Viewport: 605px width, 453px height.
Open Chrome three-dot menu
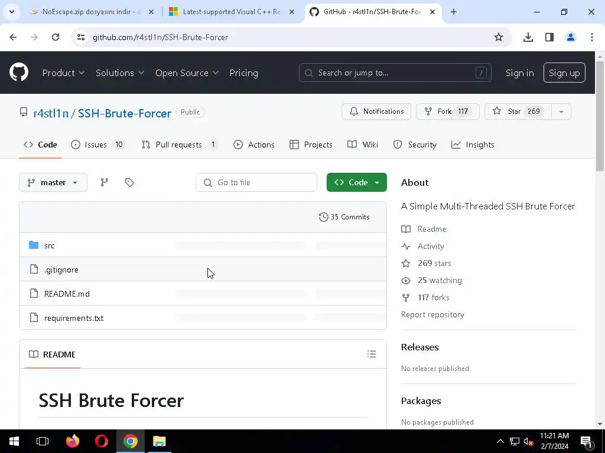click(x=591, y=37)
